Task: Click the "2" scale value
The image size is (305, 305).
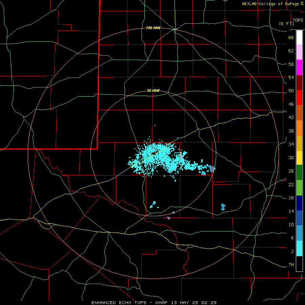Action: (x=292, y=251)
